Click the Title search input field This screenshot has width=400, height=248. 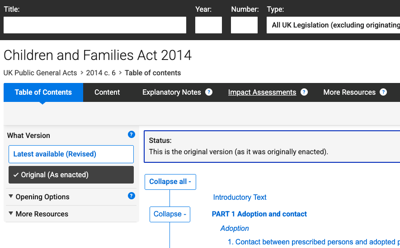(x=95, y=25)
